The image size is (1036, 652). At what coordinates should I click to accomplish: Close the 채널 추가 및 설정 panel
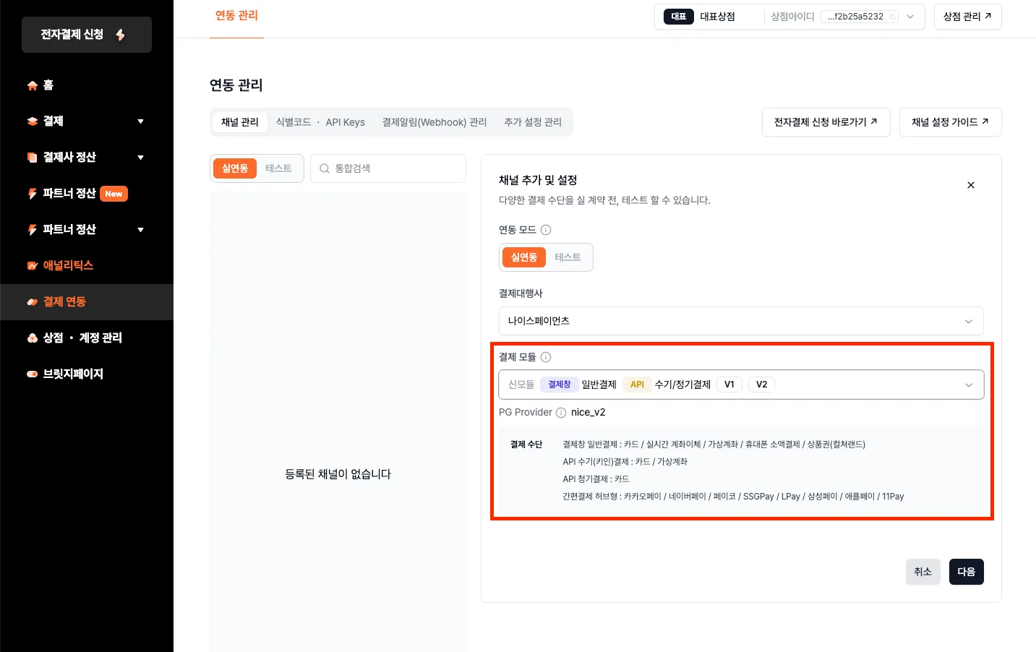click(x=971, y=185)
